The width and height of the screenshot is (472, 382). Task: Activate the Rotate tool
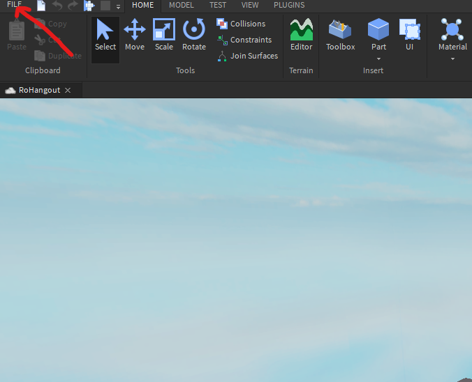click(x=194, y=34)
